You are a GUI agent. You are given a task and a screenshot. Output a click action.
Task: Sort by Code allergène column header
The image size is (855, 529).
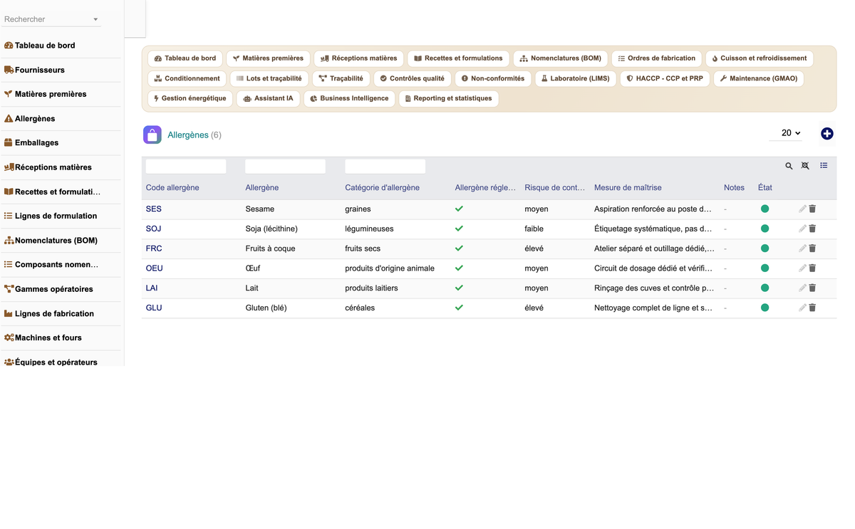pyautogui.click(x=172, y=187)
